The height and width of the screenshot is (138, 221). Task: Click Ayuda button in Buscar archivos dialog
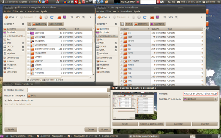[11, 129]
